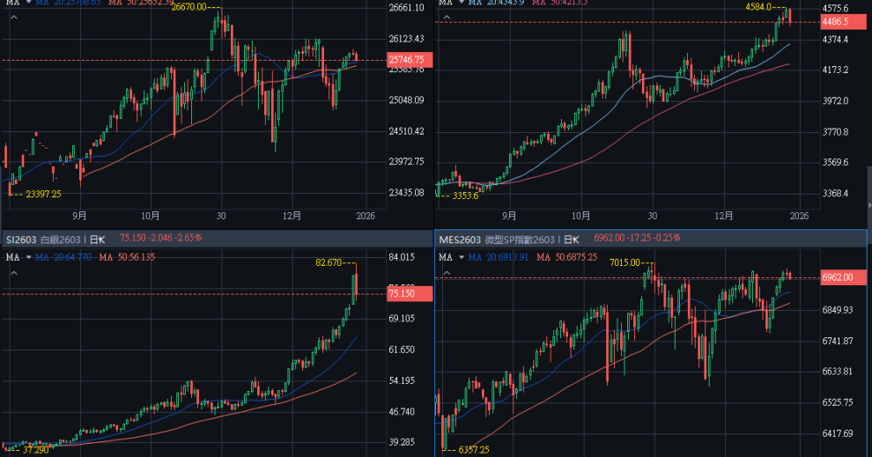Click the MA 50:6875.25 legend in the MES chart
The image size is (872, 457).
click(565, 257)
